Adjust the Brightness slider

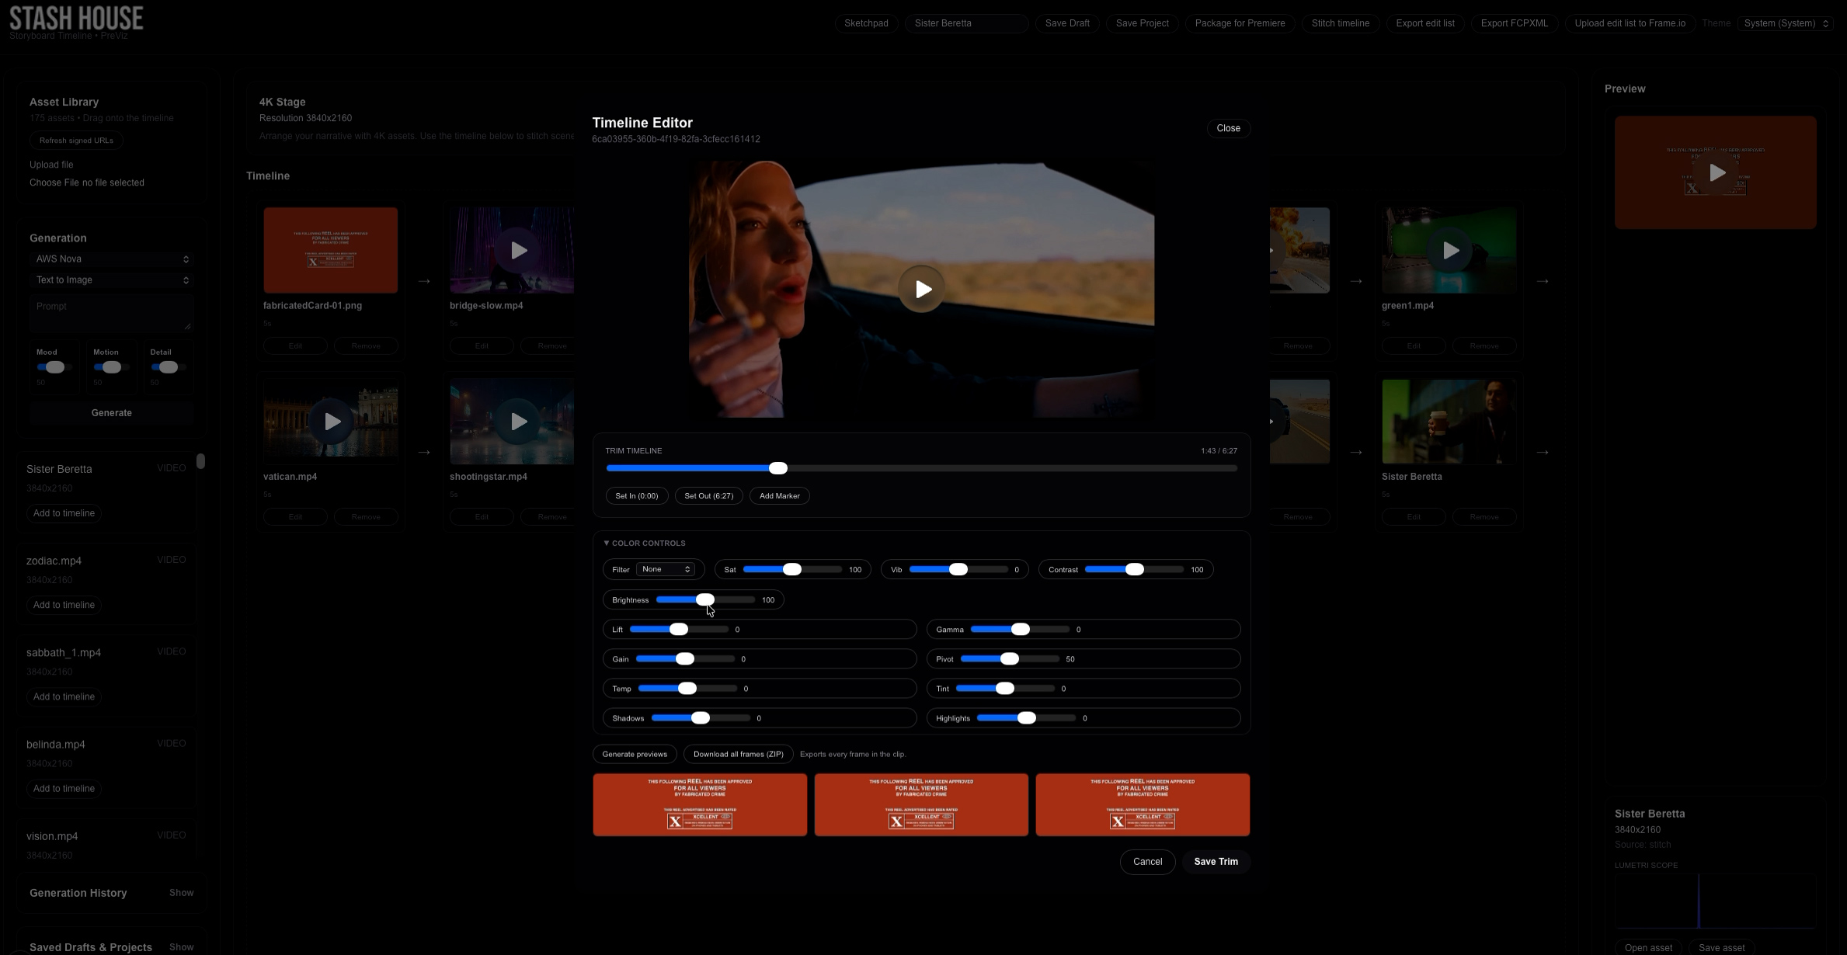pos(704,599)
